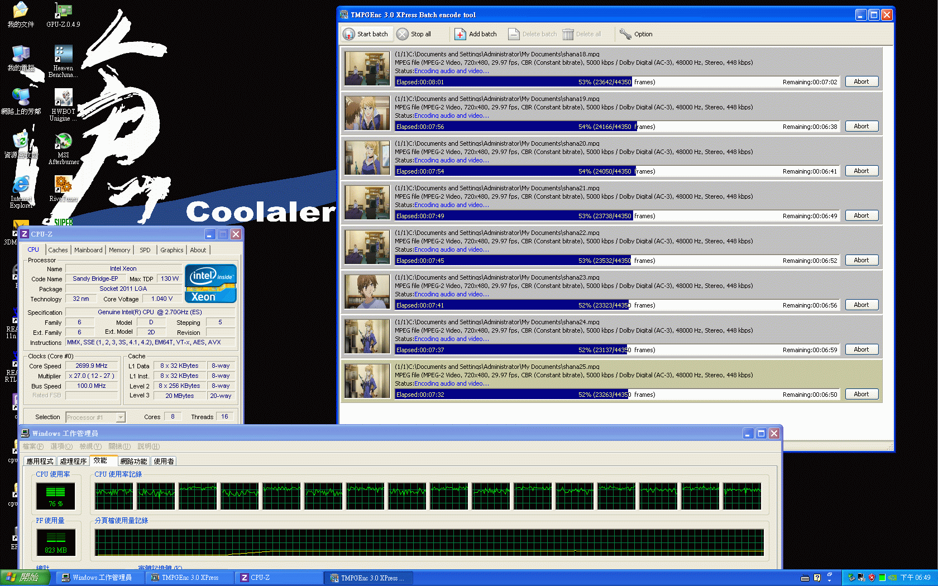Switch to Windows Task Manager taskbar button

101,578
